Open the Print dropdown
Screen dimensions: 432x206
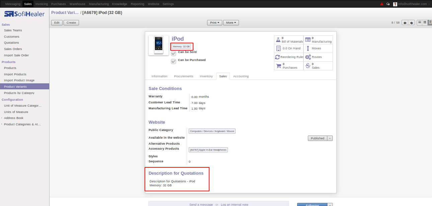(x=214, y=23)
